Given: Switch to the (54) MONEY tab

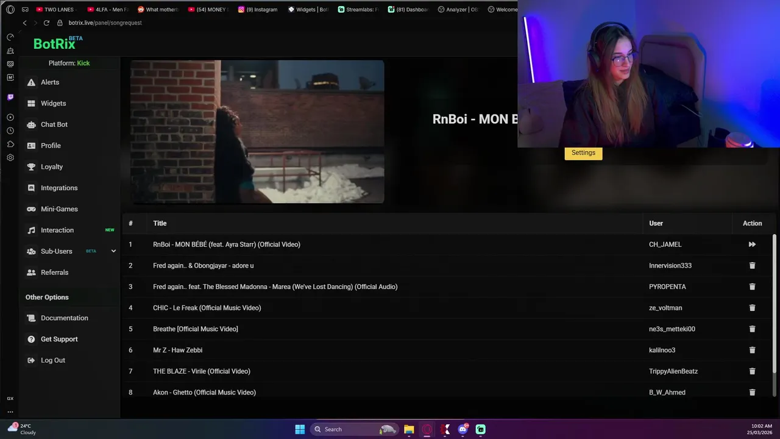Looking at the screenshot, I should click(208, 9).
